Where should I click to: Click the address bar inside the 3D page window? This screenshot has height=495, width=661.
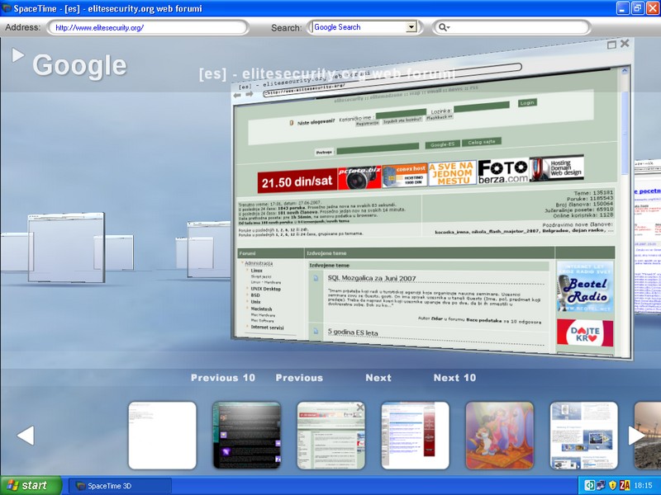click(x=392, y=80)
